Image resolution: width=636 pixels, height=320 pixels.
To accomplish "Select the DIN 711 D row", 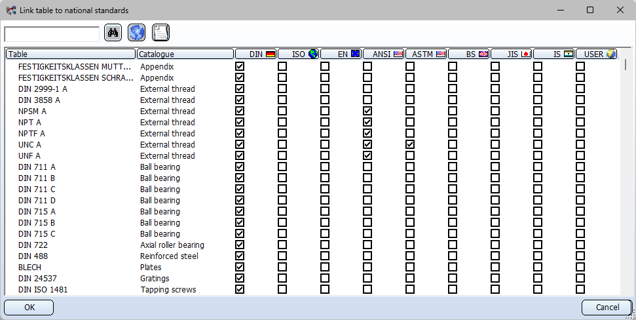I will point(37,200).
